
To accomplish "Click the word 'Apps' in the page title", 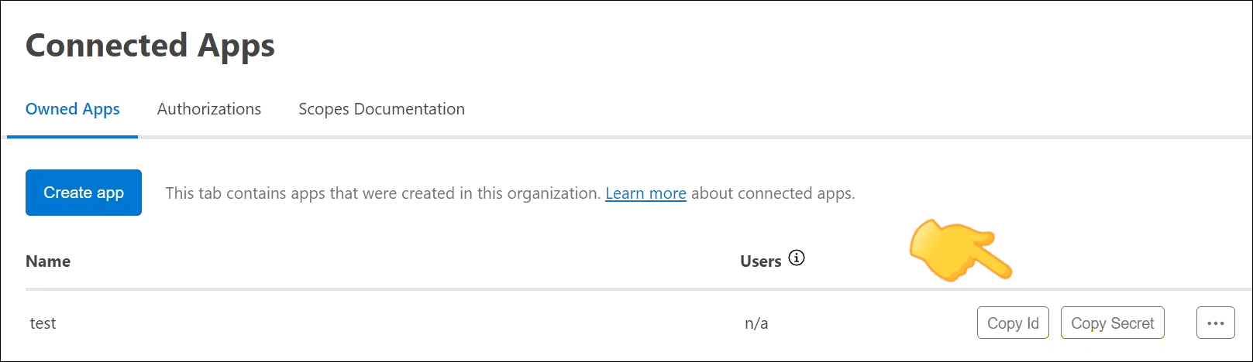I will 236,46.
